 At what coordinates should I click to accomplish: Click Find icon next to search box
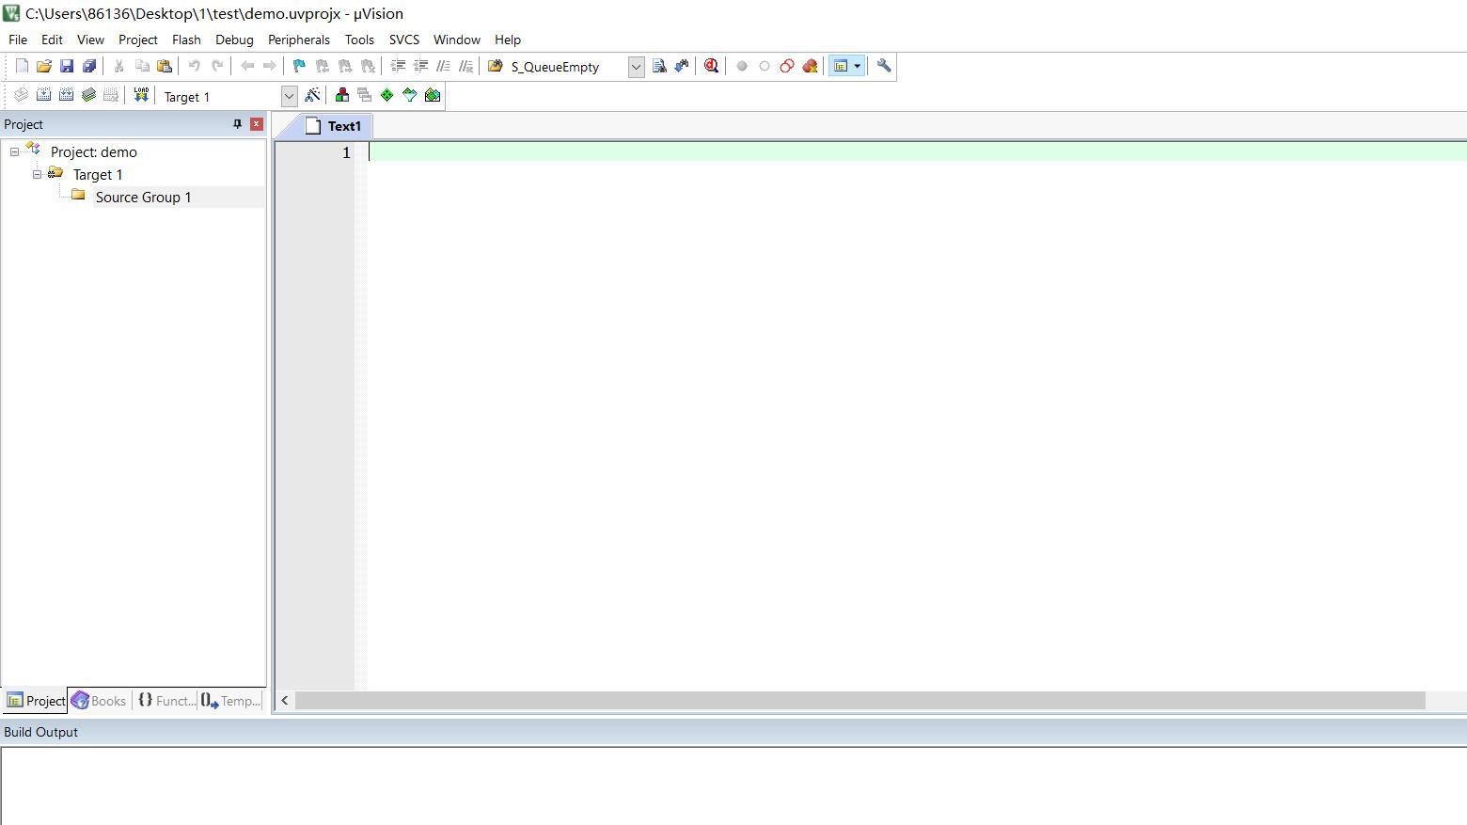659,66
